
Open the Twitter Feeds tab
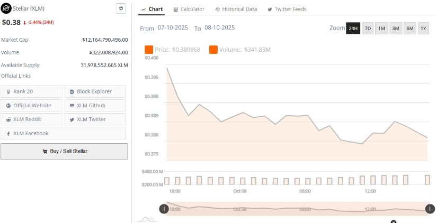(x=287, y=9)
